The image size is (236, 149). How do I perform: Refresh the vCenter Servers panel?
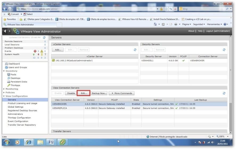click(135, 50)
